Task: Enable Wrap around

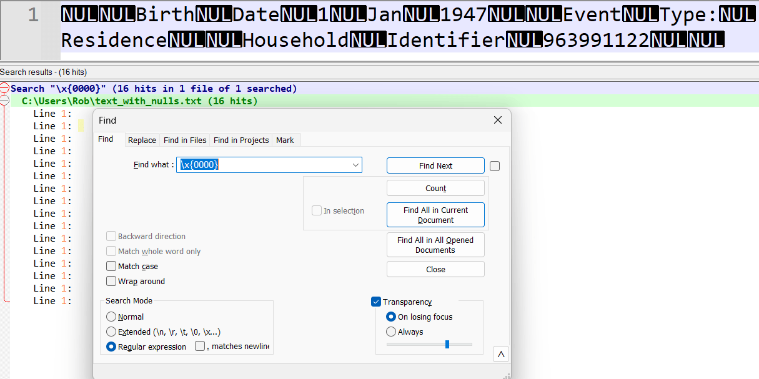Action: (111, 281)
